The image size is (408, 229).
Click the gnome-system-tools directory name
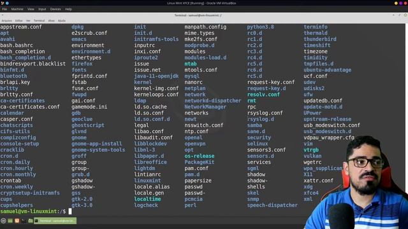[x=98, y=150]
